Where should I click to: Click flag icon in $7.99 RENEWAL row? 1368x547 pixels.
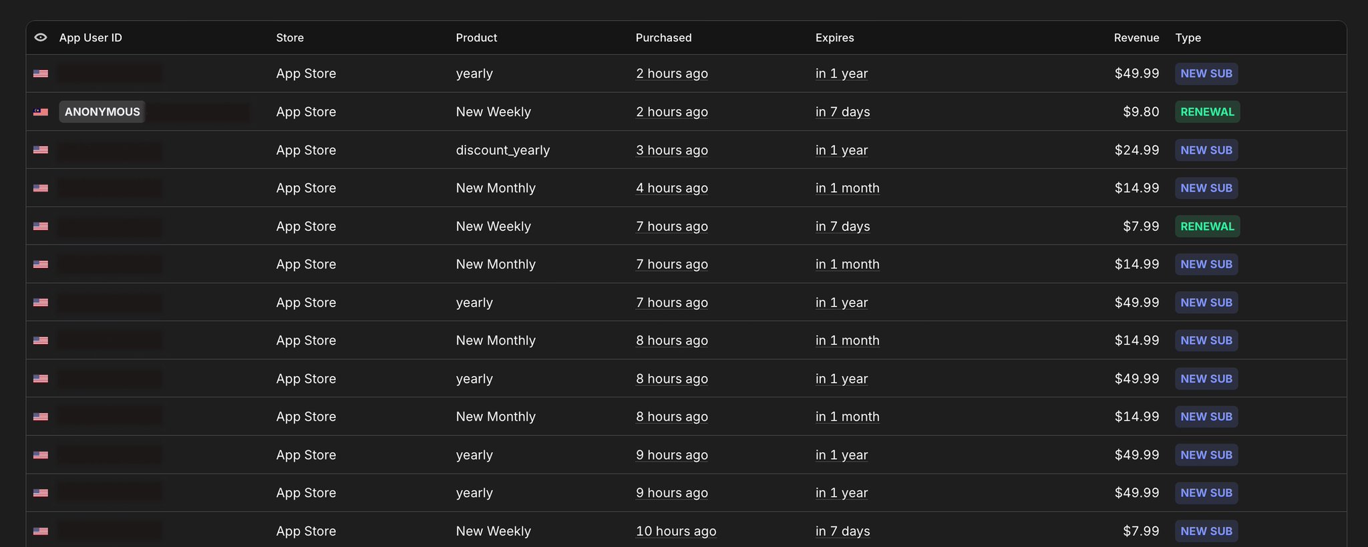(41, 226)
